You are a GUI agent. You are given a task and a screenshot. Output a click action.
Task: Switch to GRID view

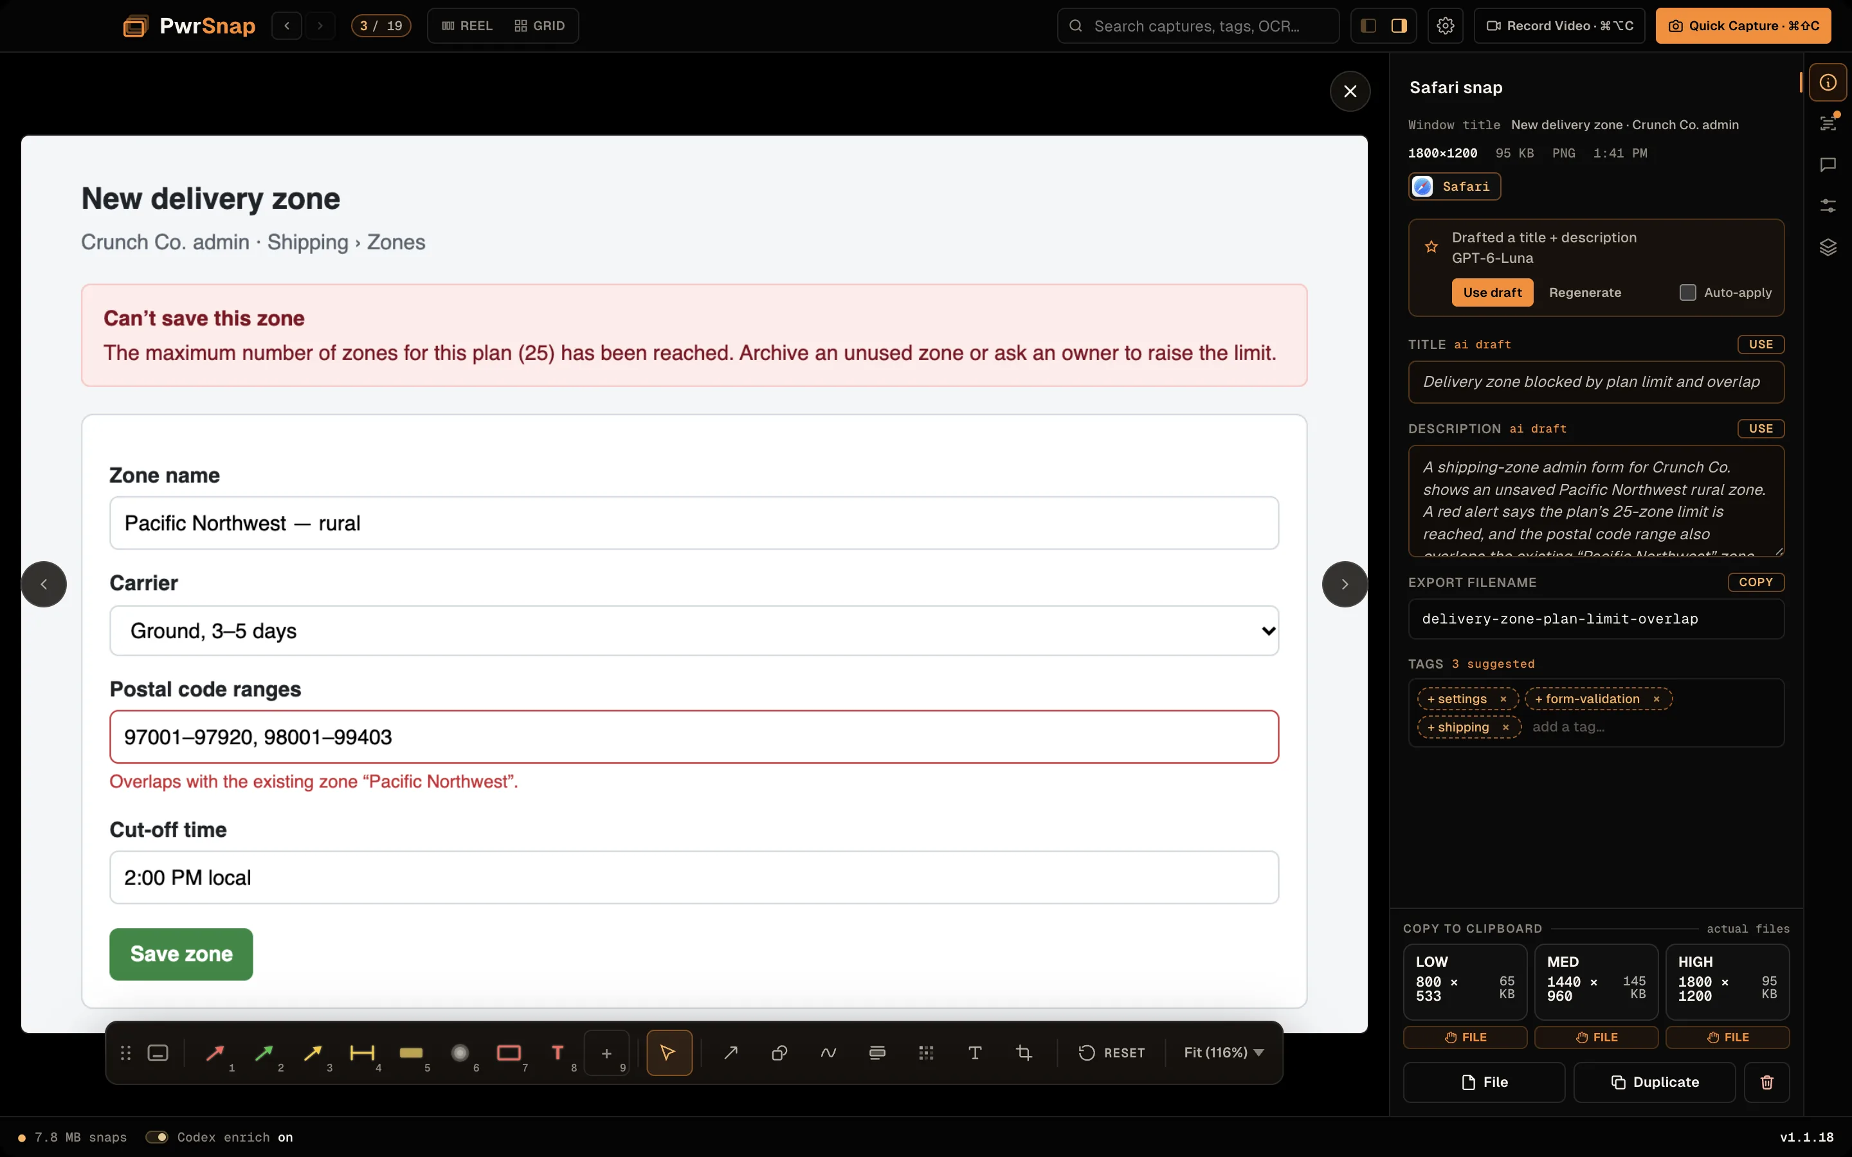tap(540, 26)
